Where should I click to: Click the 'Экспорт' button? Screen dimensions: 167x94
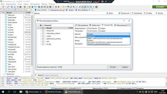pos(113,67)
